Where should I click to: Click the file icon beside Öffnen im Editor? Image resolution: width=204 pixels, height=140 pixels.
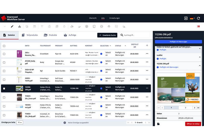158,124
